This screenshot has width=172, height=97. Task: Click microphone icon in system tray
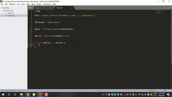click(x=118, y=95)
